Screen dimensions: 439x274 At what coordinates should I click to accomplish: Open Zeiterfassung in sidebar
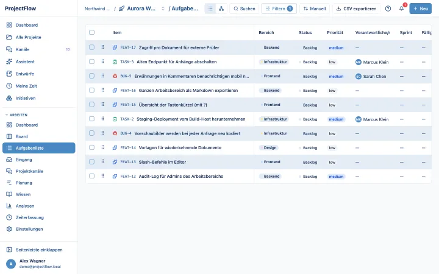coord(39,217)
